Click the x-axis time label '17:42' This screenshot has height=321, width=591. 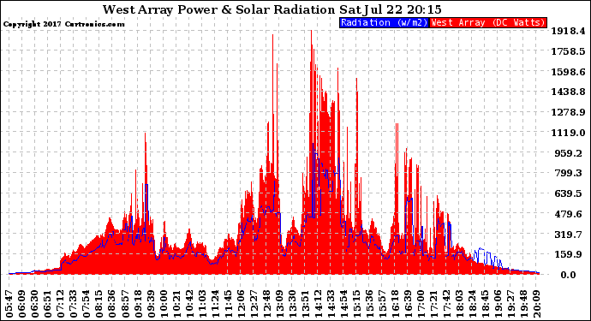[x=446, y=304]
